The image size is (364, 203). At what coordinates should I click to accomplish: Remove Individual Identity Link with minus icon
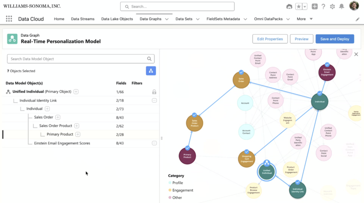click(154, 101)
